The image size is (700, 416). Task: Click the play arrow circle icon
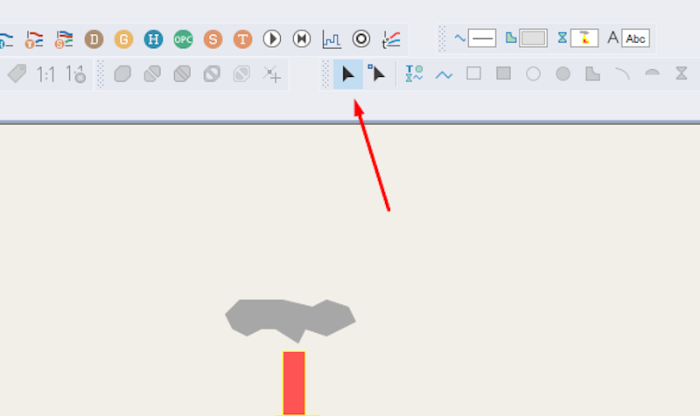click(x=272, y=38)
